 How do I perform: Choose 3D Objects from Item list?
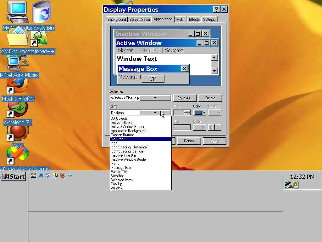coord(141,118)
